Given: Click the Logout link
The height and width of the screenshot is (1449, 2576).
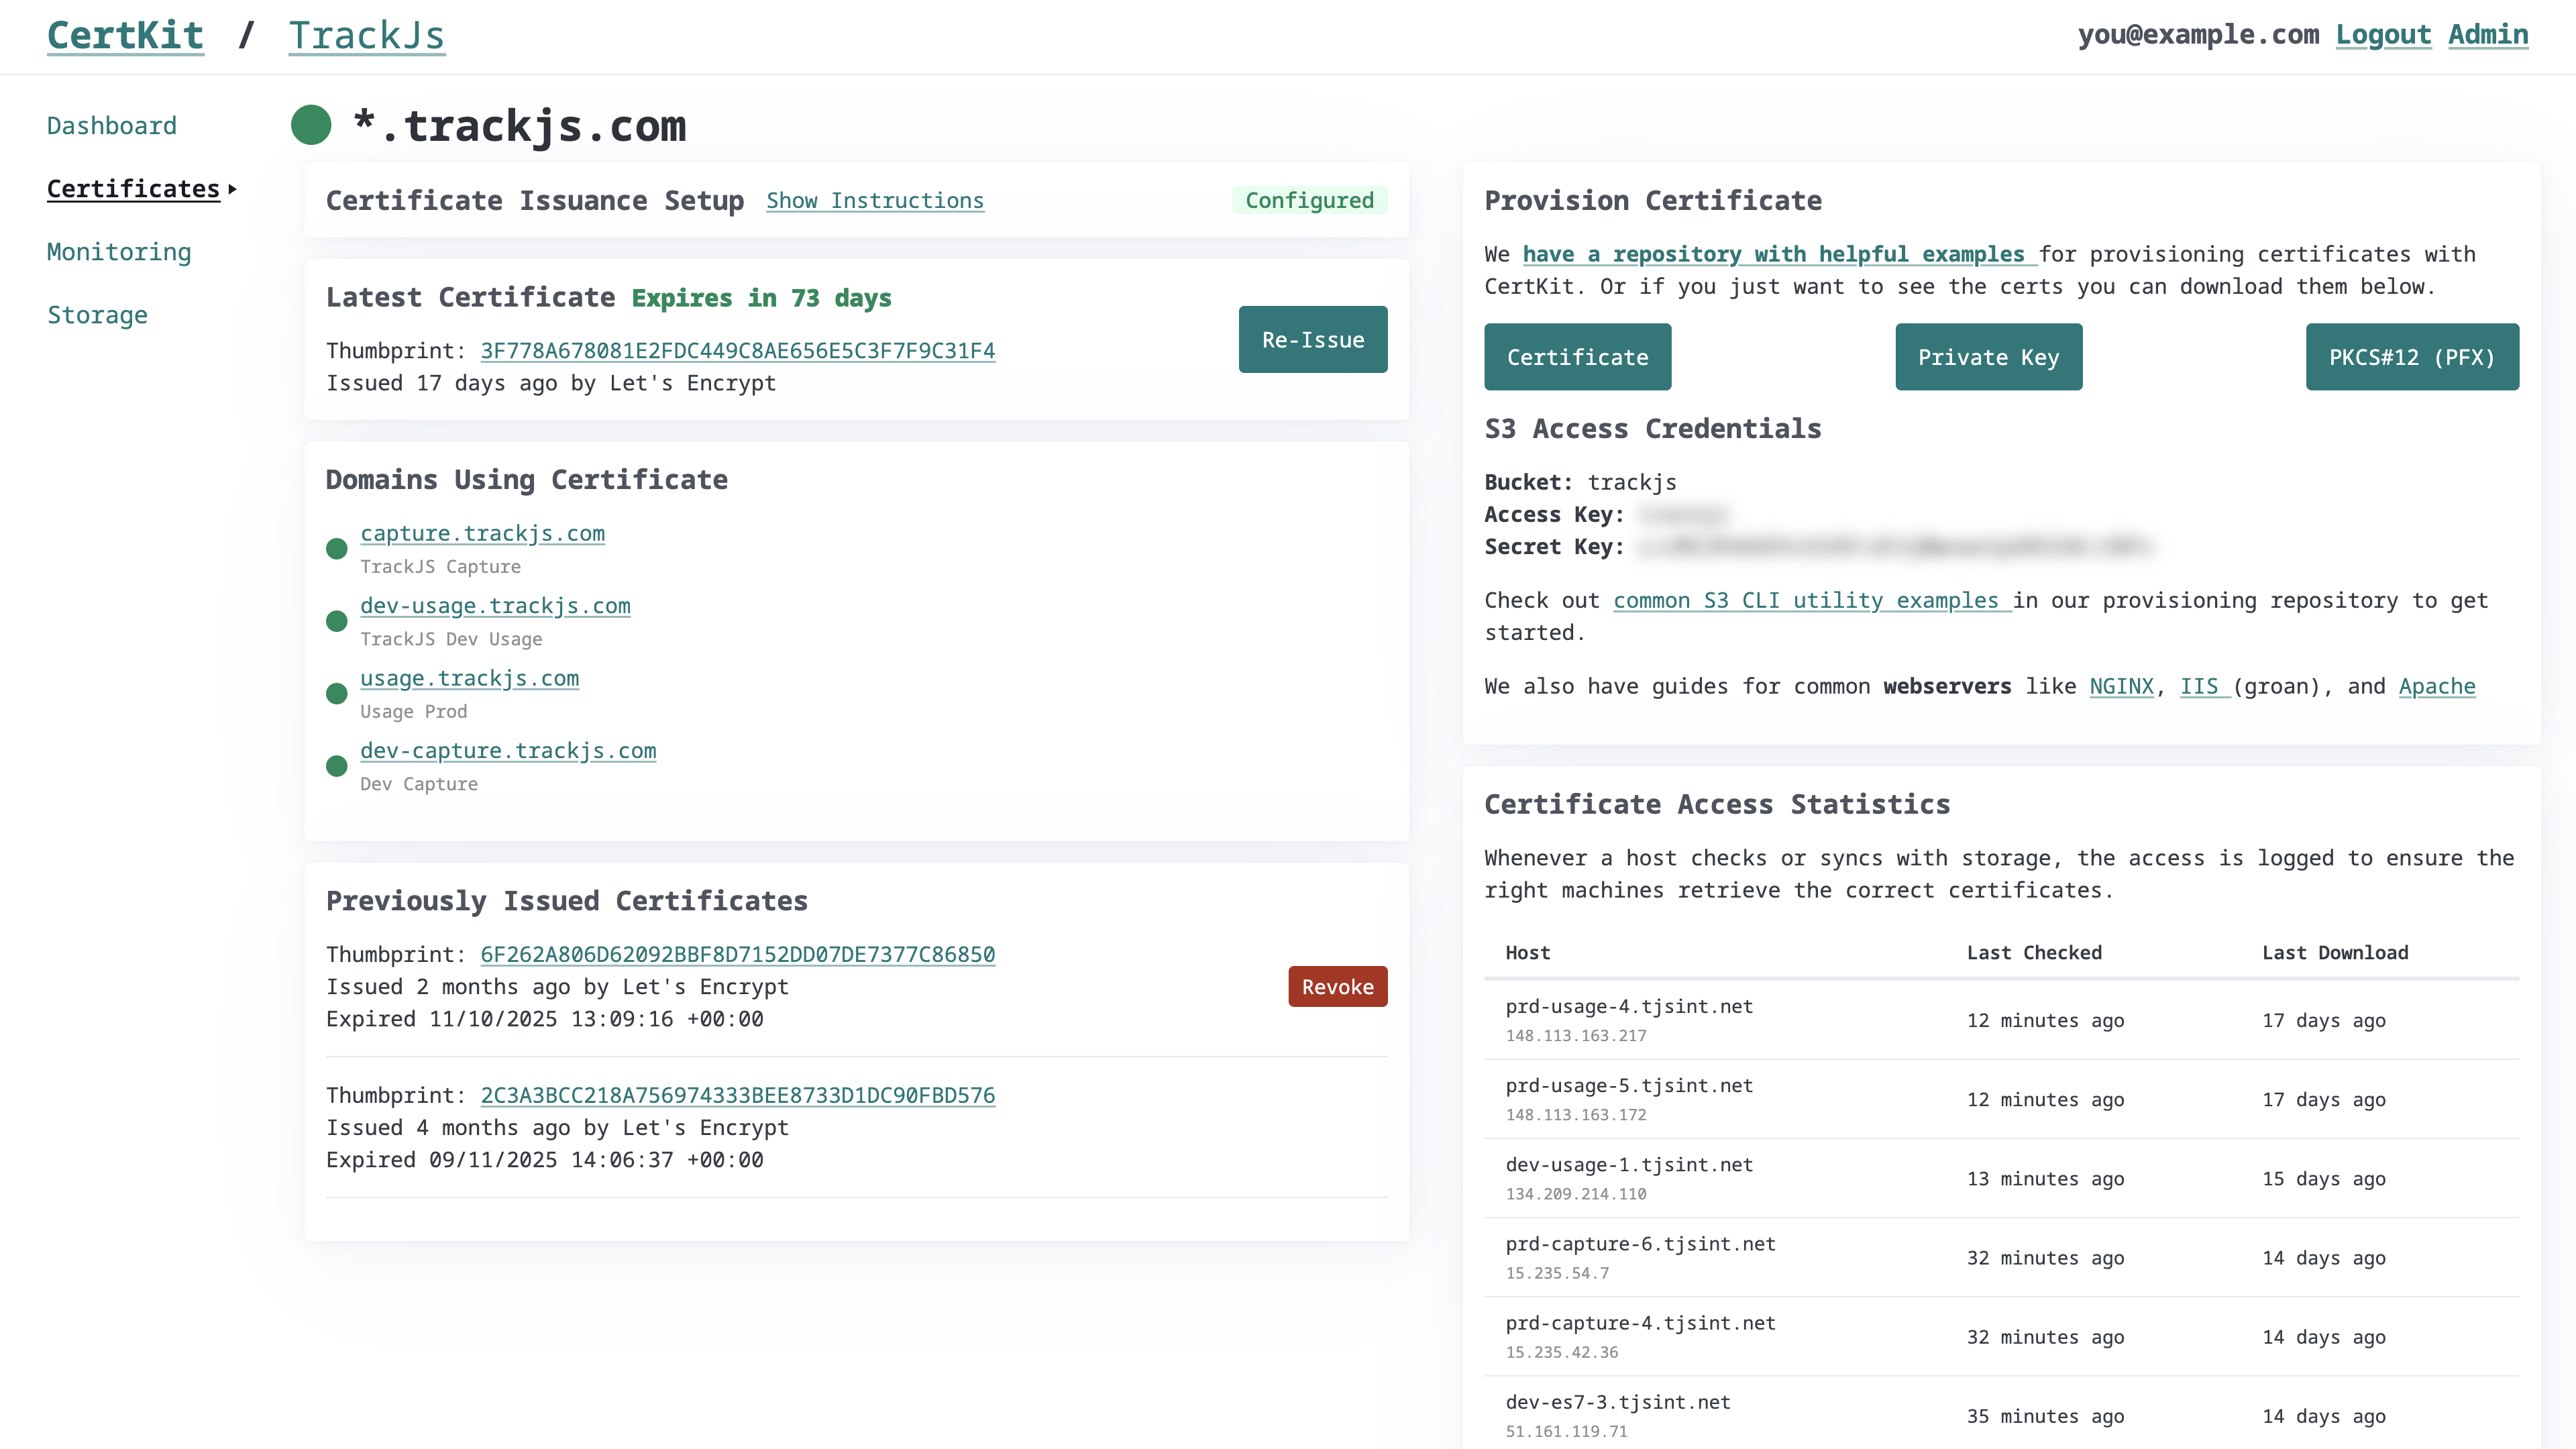Looking at the screenshot, I should click(2383, 35).
